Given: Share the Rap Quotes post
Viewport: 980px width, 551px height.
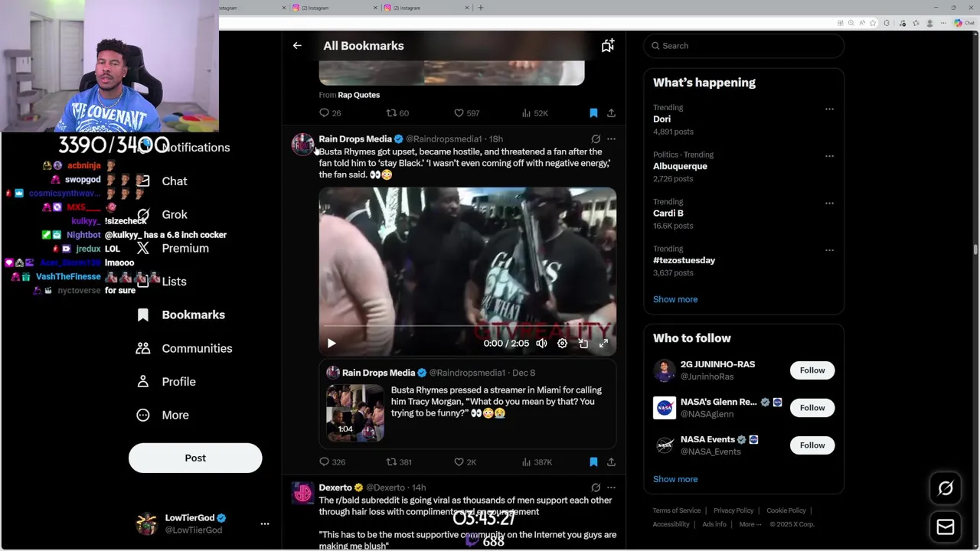Looking at the screenshot, I should pyautogui.click(x=611, y=113).
